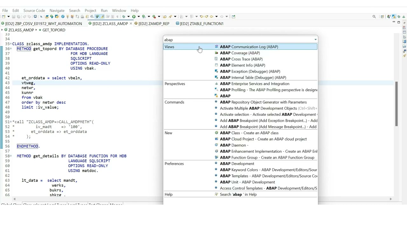The image size is (407, 229).
Task: Click the ABAP Class icon beside Create an ABAP class
Action: pyautogui.click(x=217, y=133)
